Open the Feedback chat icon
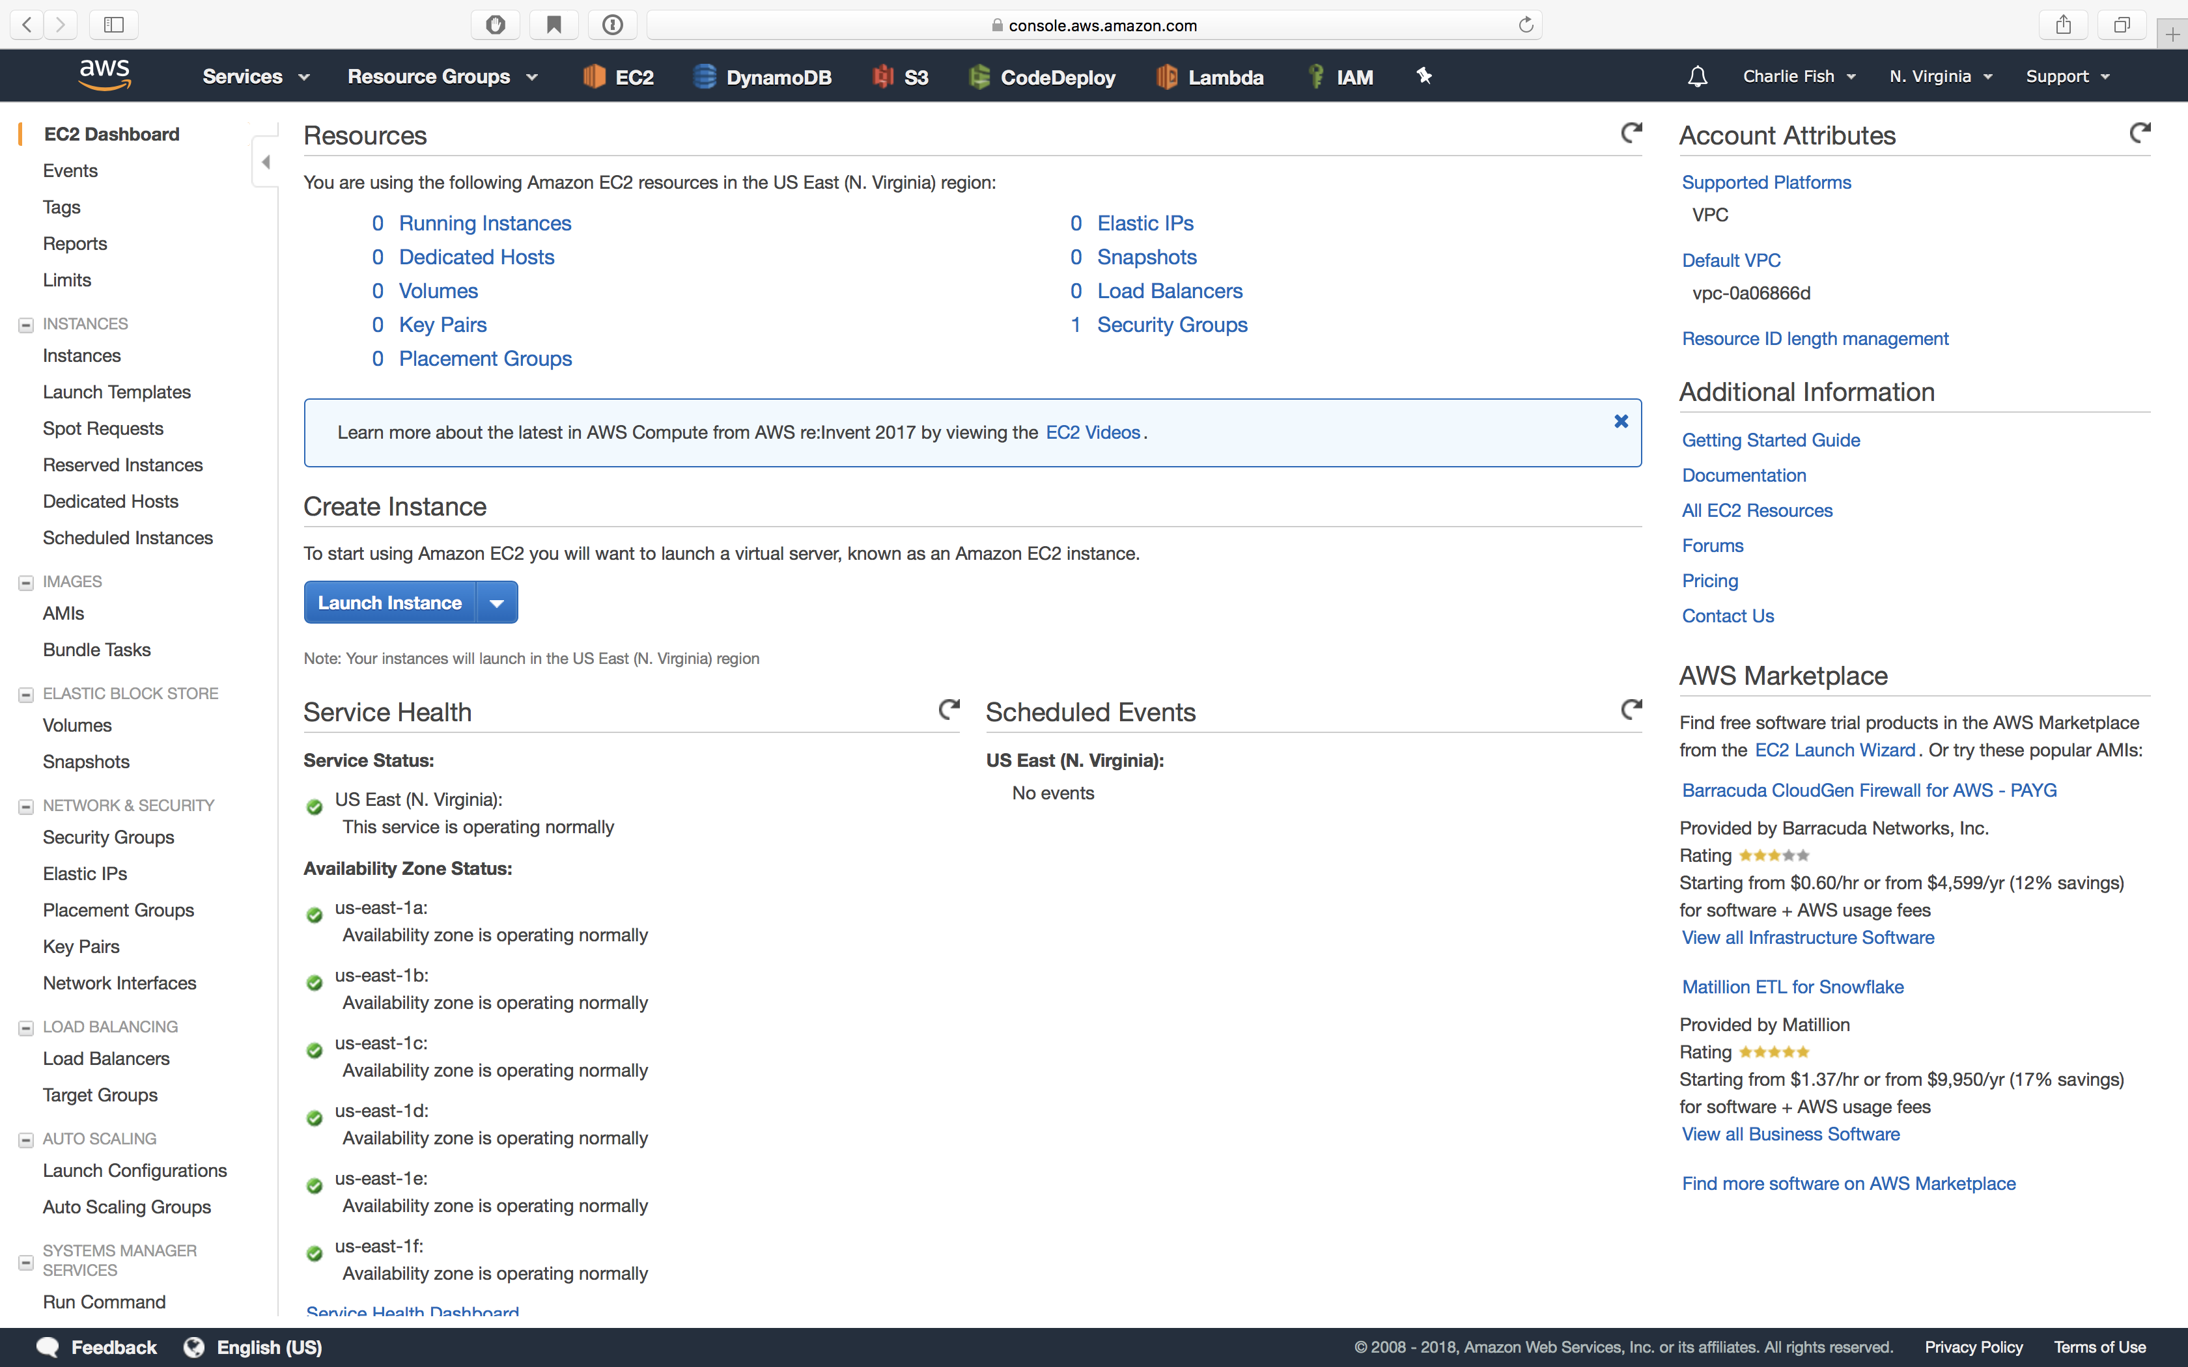This screenshot has height=1367, width=2188. [x=48, y=1347]
